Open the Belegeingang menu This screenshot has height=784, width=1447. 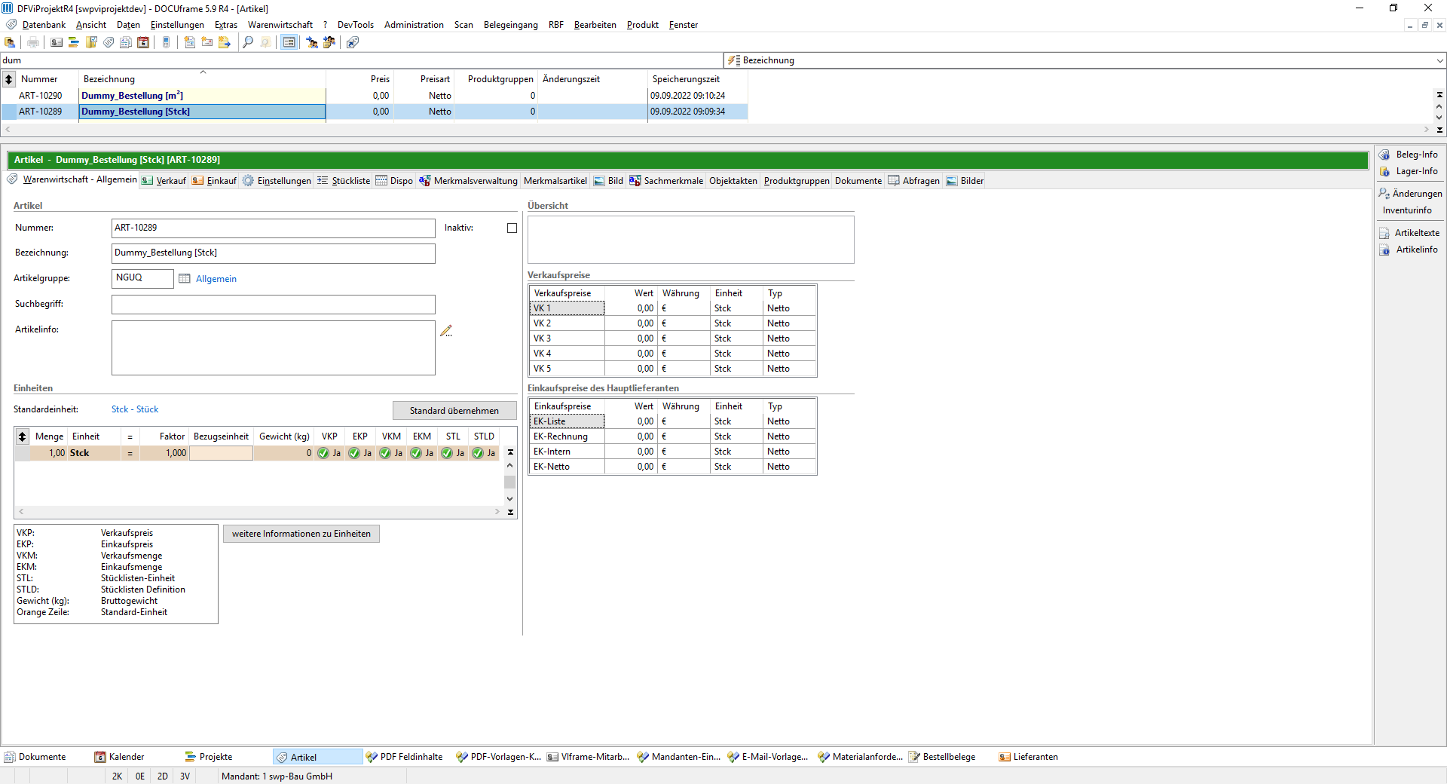pyautogui.click(x=511, y=25)
